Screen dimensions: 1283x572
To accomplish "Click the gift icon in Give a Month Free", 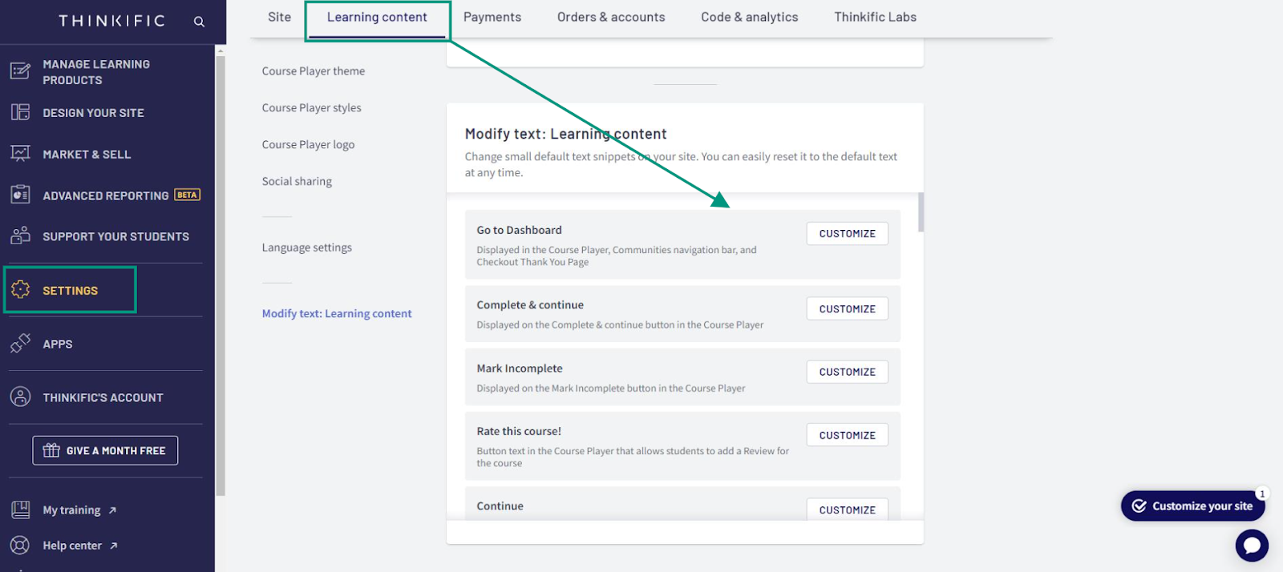I will pos(51,450).
